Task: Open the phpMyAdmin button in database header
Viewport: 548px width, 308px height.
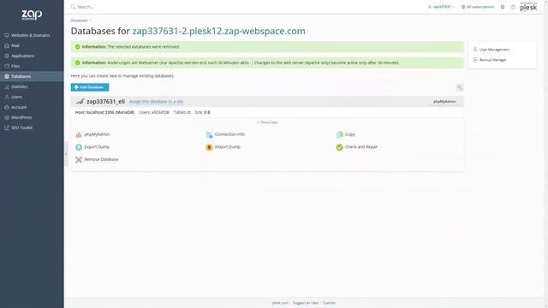Action: pos(444,102)
